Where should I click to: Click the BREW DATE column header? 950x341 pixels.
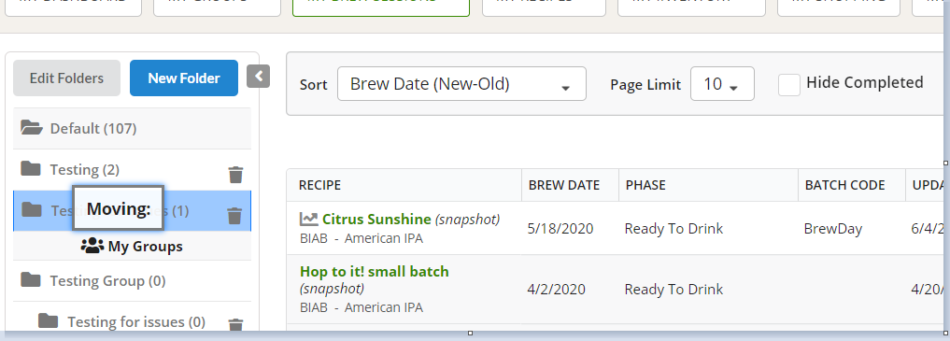coord(564,185)
